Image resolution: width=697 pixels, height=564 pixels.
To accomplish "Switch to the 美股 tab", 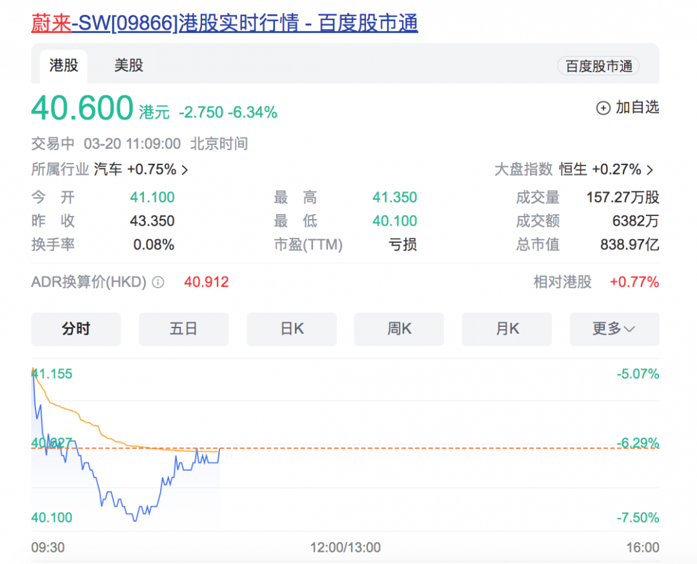I will click(x=128, y=66).
